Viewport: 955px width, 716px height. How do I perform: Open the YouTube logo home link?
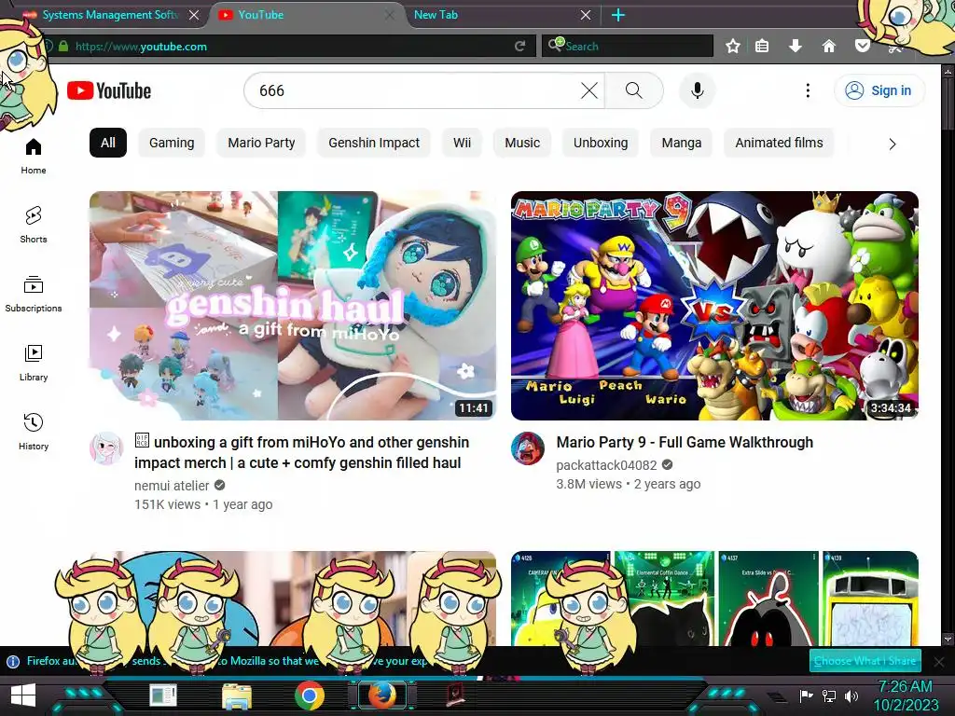point(109,90)
